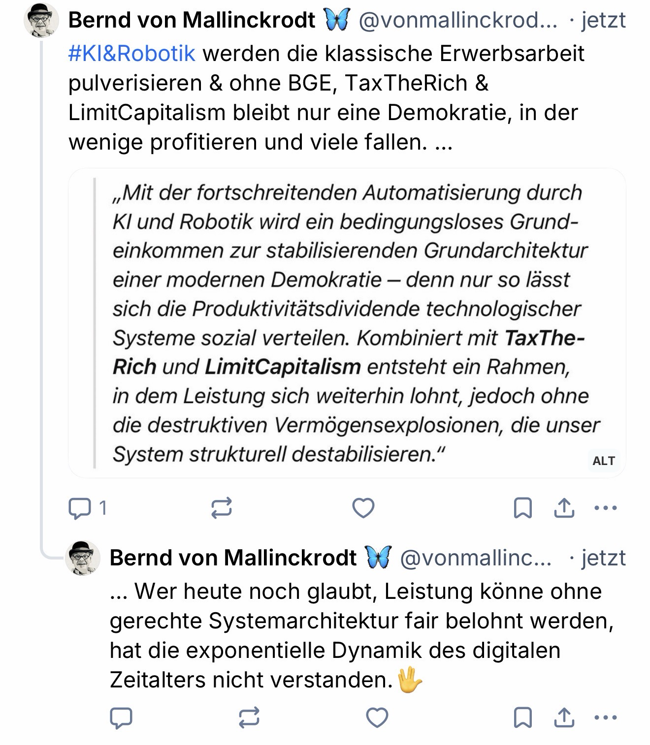
Task: Like the first post with heart icon
Action: pyautogui.click(x=363, y=508)
